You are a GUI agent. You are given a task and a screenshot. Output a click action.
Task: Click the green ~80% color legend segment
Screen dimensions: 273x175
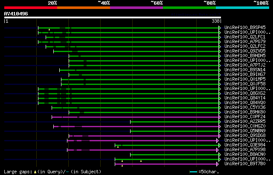pos(189,8)
